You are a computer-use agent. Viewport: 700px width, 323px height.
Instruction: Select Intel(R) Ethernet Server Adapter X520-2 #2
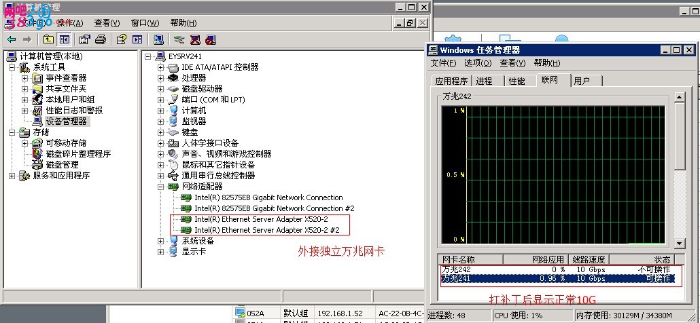[x=267, y=230]
